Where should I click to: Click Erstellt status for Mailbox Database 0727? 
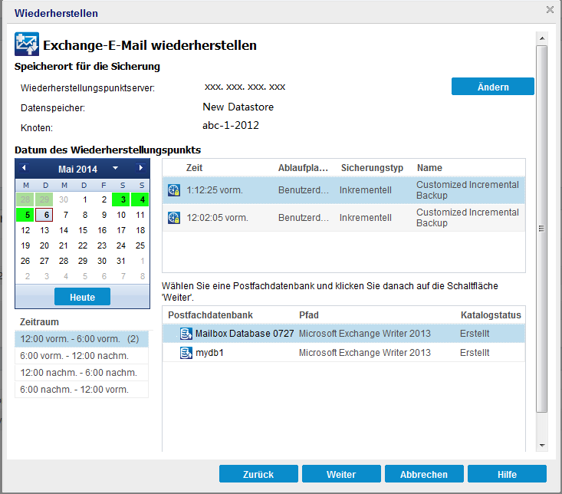click(x=475, y=334)
